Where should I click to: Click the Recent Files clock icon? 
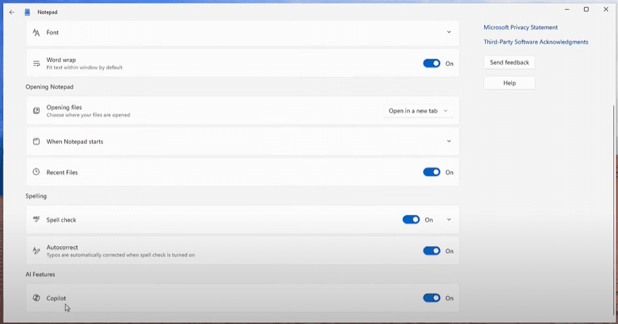(x=36, y=172)
